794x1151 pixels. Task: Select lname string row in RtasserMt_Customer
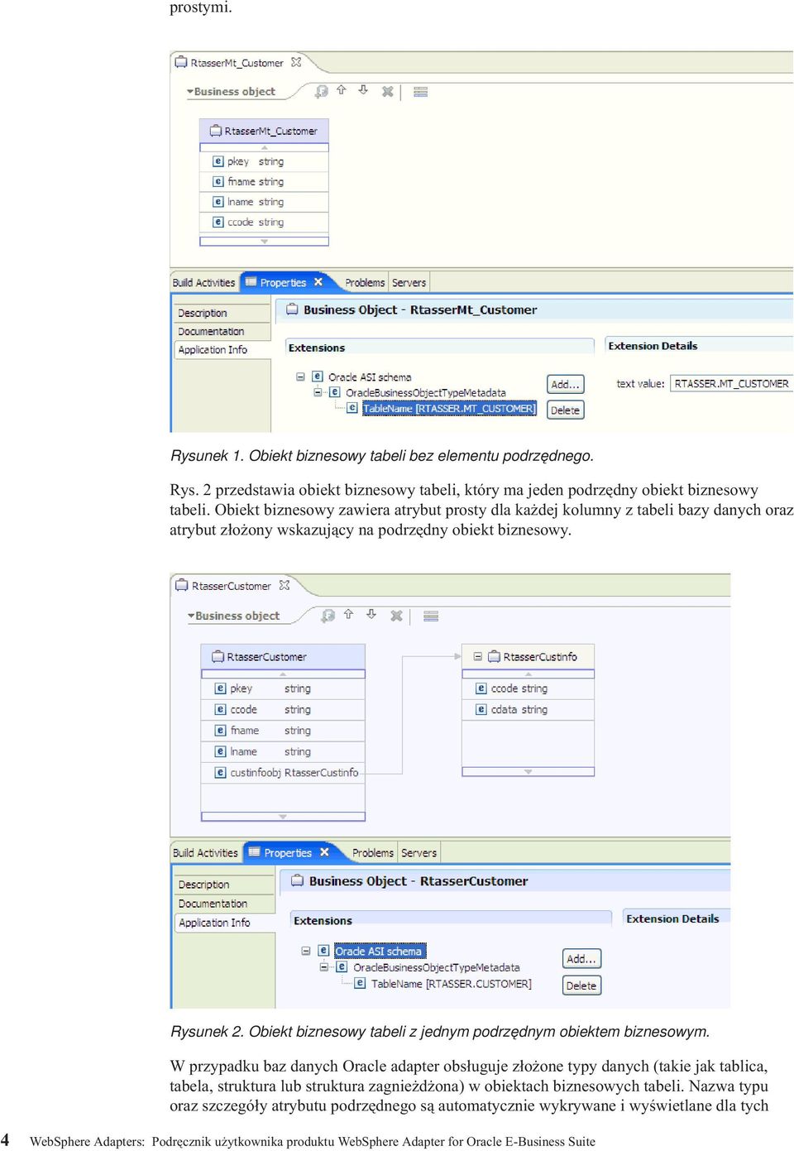click(265, 202)
